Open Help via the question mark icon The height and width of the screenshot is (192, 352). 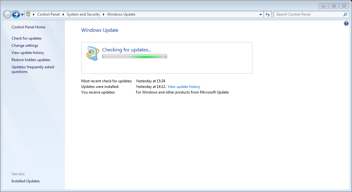[346, 23]
